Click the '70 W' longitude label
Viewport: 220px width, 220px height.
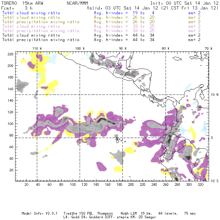(x=208, y=48)
